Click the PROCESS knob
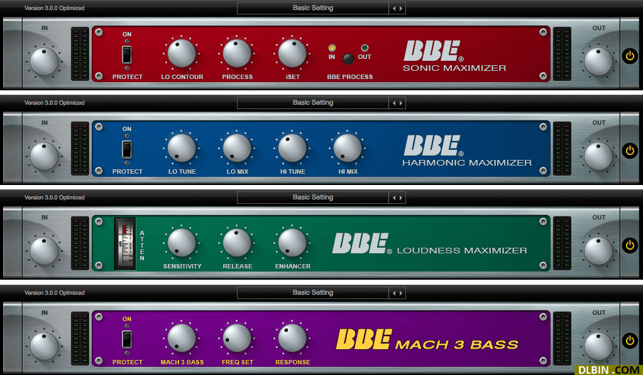 [237, 53]
